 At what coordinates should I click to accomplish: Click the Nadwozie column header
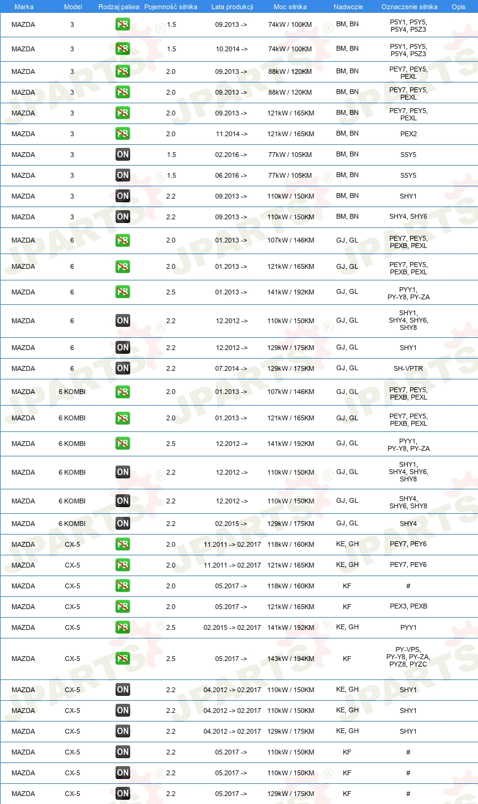click(x=347, y=7)
